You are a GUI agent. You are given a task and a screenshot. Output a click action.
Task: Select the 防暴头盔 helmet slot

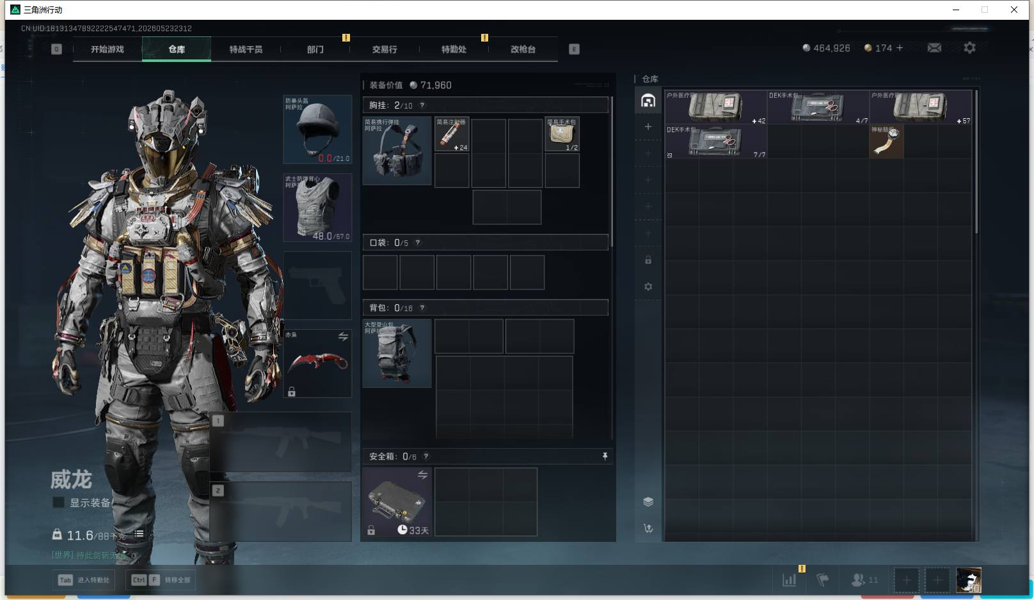pos(317,130)
